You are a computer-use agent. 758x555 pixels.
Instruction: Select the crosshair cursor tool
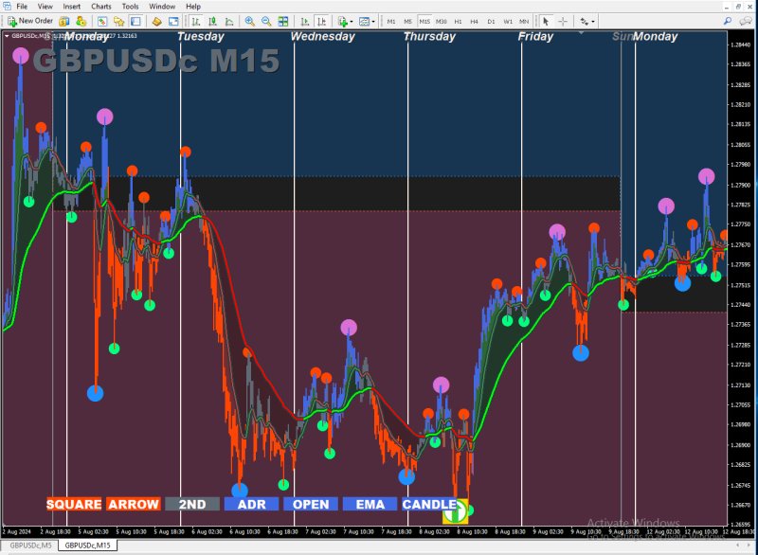(x=563, y=21)
